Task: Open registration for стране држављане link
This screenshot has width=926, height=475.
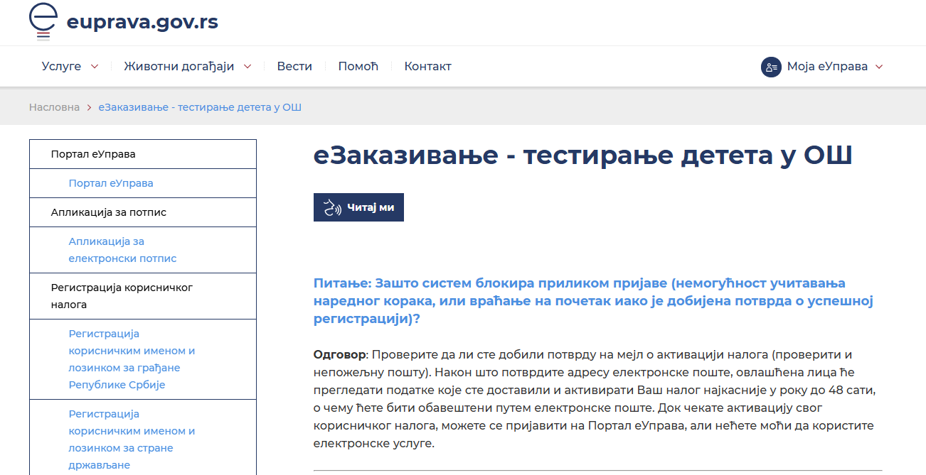Action: 132,439
